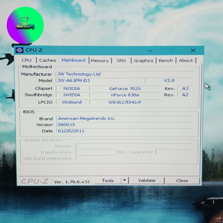The width and height of the screenshot is (223, 223).
Task: Click the Chipset vendor NVIDIA field
Action: pos(72,89)
